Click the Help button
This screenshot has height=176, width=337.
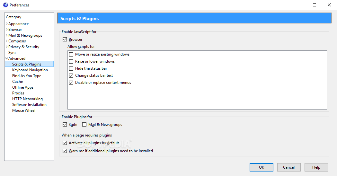(316, 167)
